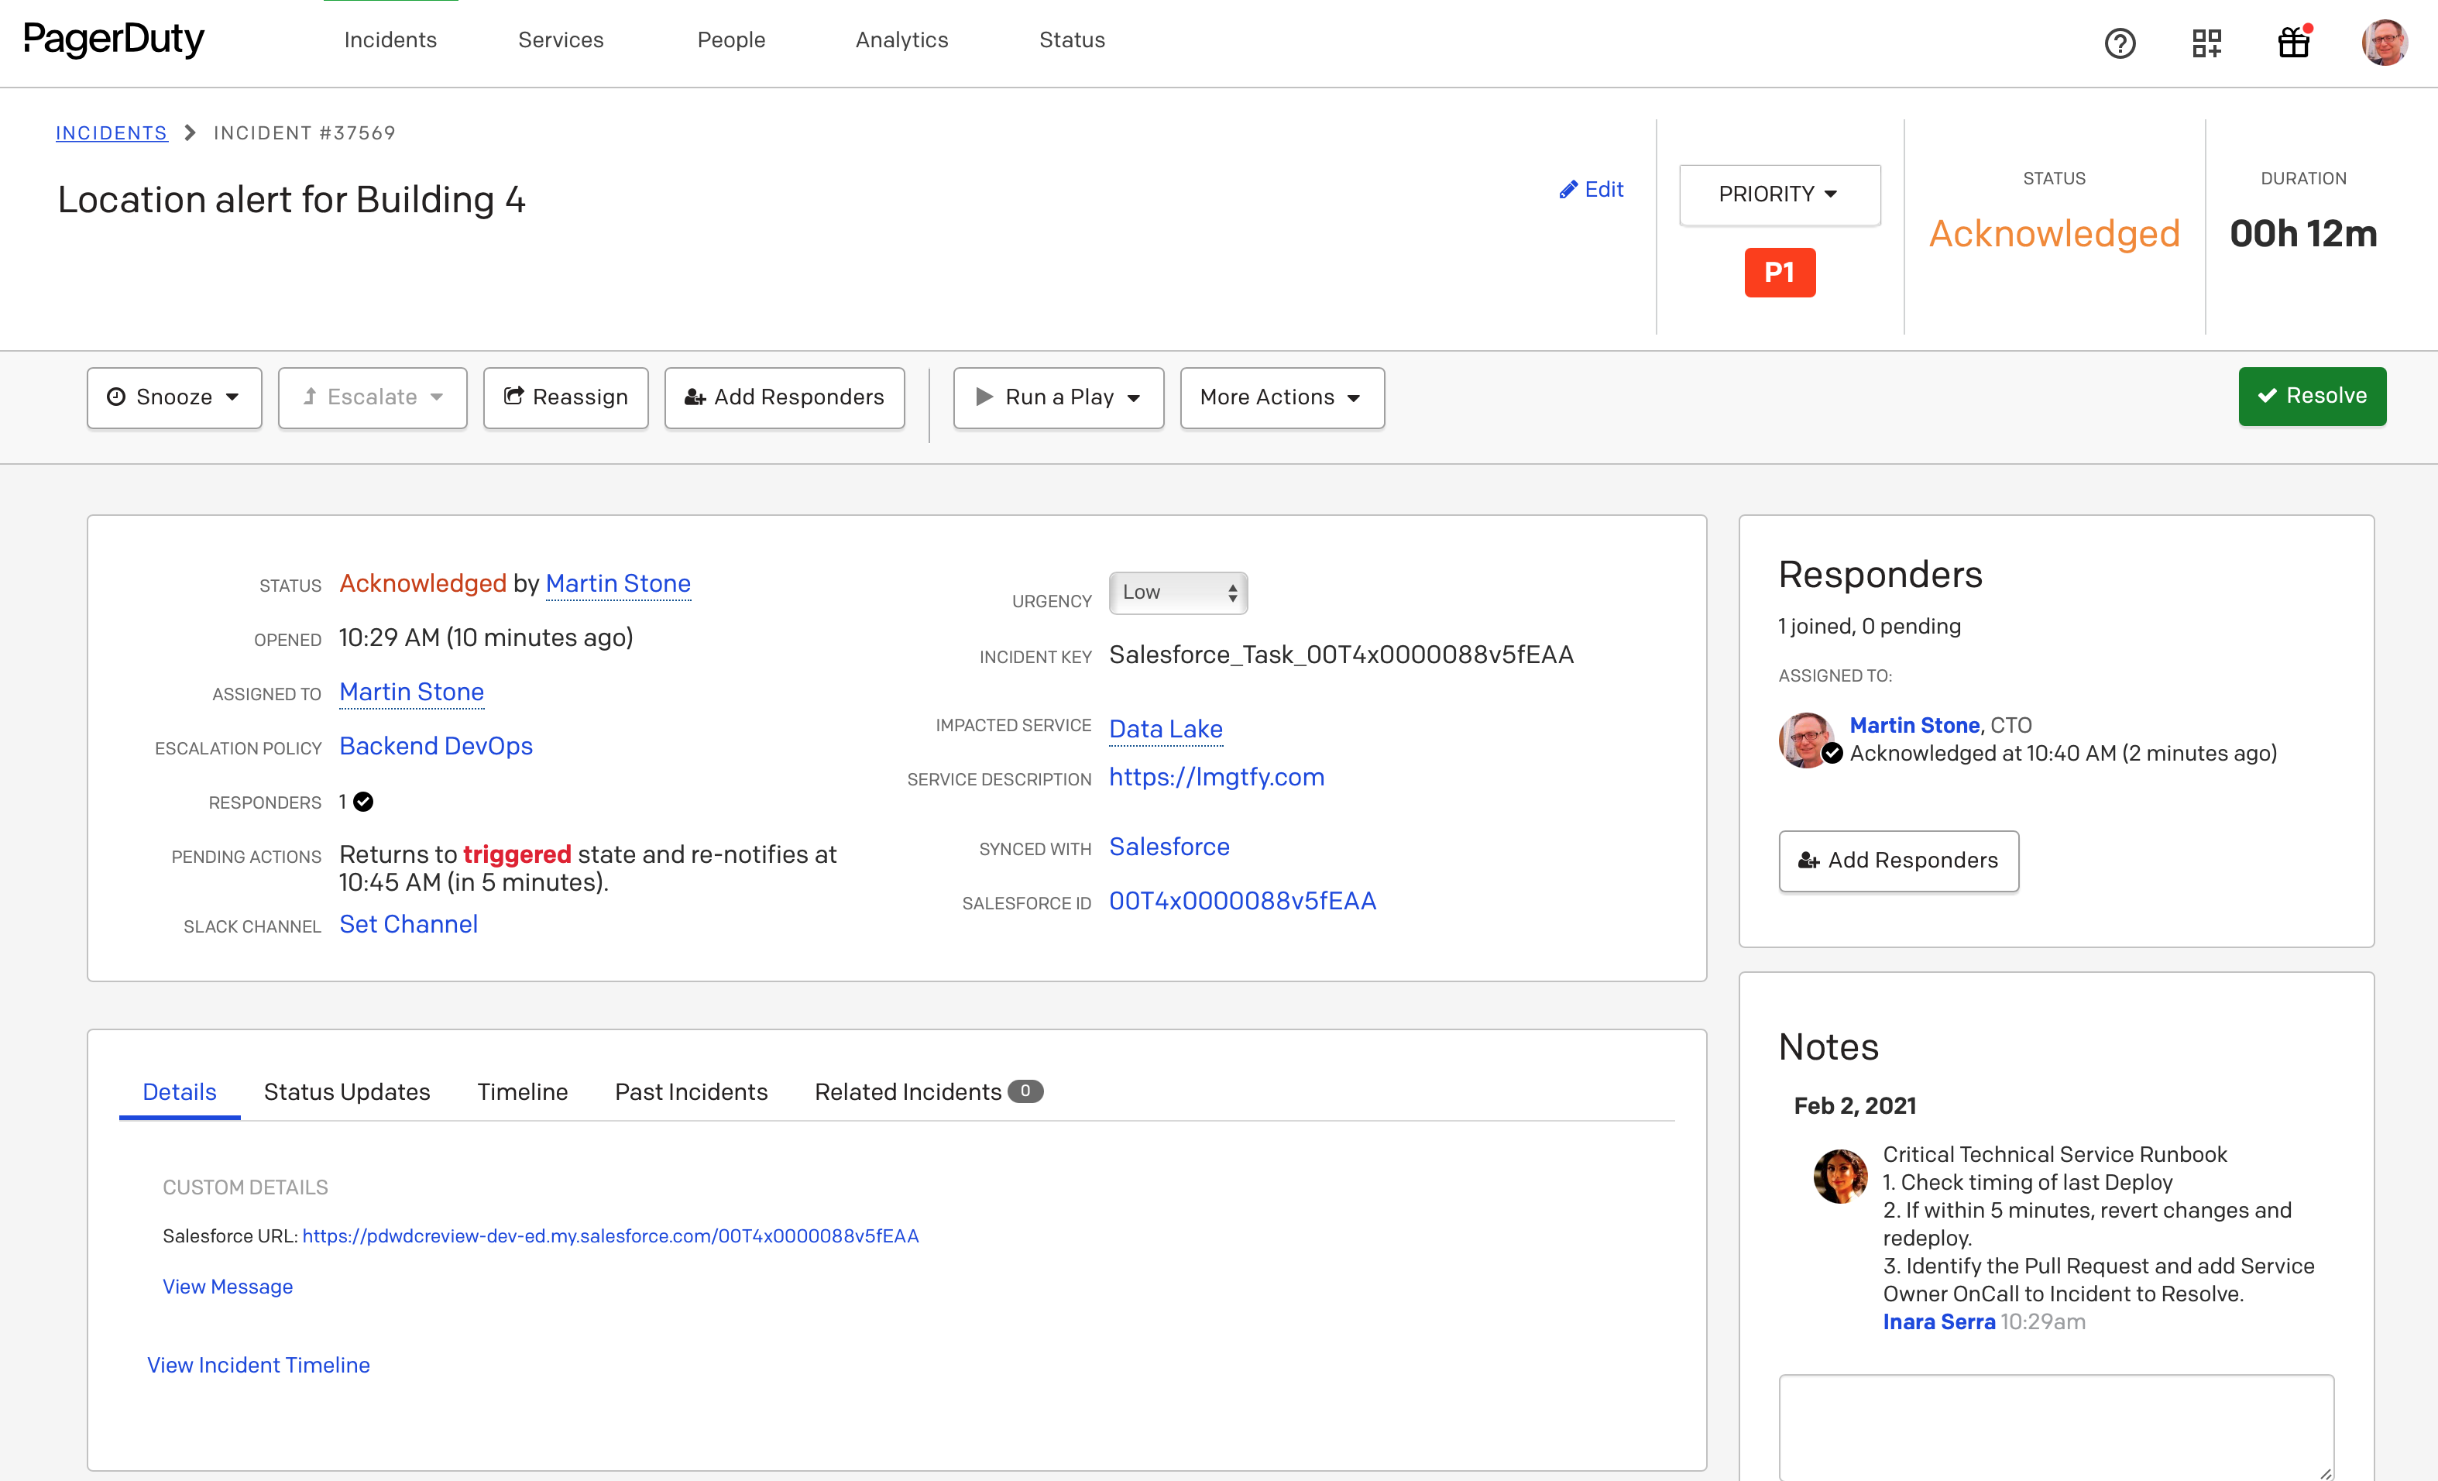Open the Salesforce URL link
The image size is (2438, 1481).
[x=609, y=1237]
